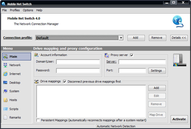The image size is (191, 129).
Task: Open the Network section icon in sidebar
Action: (5, 65)
